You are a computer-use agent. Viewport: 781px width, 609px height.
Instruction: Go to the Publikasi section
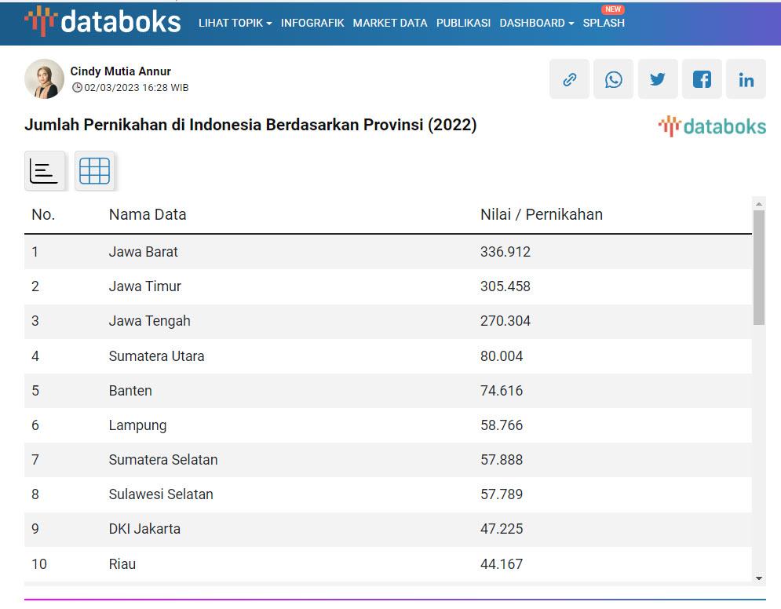(x=463, y=23)
